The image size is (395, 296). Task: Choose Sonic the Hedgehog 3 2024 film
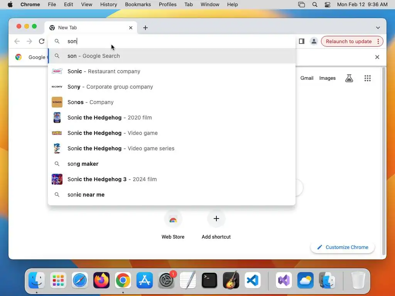[172, 179]
